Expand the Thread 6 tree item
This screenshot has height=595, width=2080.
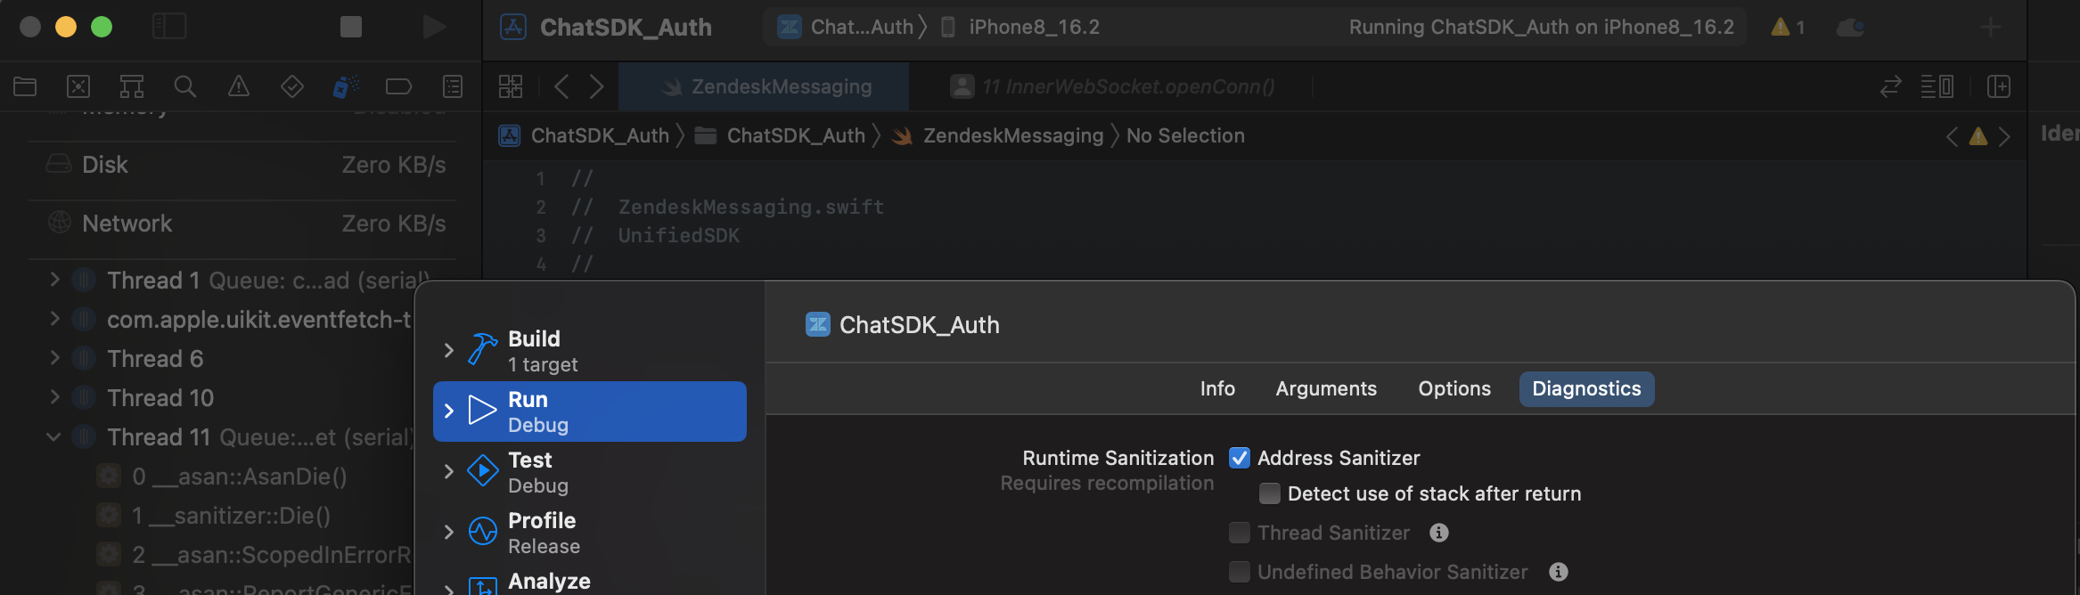click(x=54, y=358)
